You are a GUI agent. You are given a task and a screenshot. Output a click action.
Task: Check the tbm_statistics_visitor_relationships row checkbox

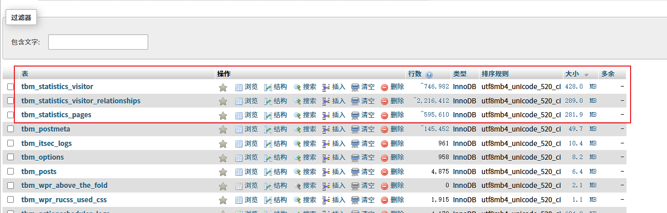click(11, 101)
